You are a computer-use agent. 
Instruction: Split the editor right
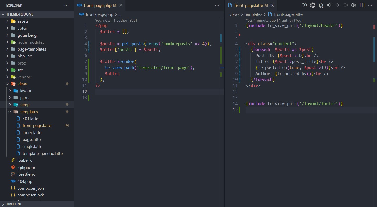(x=362, y=5)
